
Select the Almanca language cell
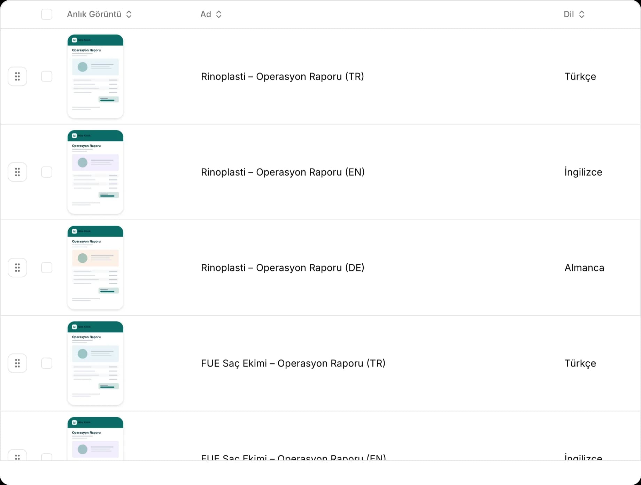(585, 268)
